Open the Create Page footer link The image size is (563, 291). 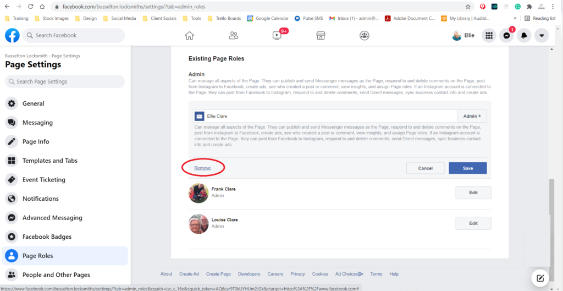tap(218, 274)
